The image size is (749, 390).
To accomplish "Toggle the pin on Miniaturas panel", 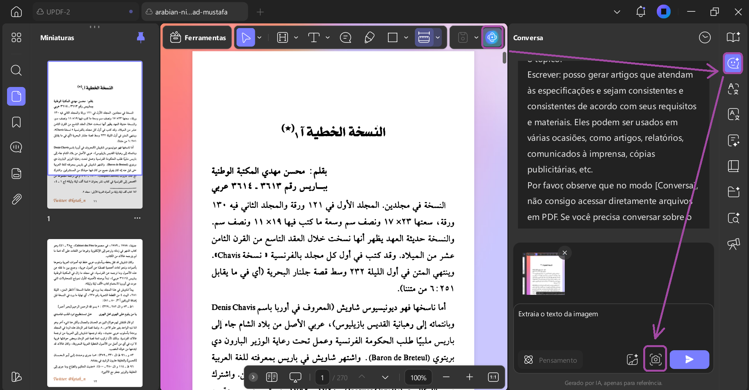I will pos(141,37).
